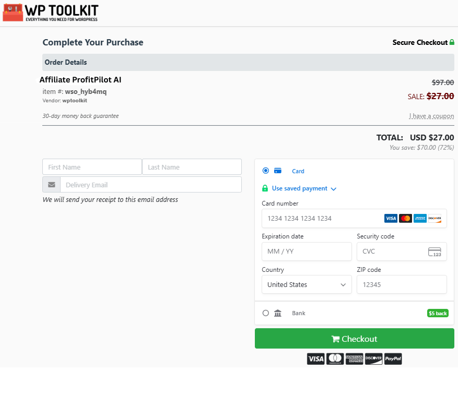This screenshot has width=458, height=394.
Task: Click the Secure Checkout text
Action: [420, 42]
